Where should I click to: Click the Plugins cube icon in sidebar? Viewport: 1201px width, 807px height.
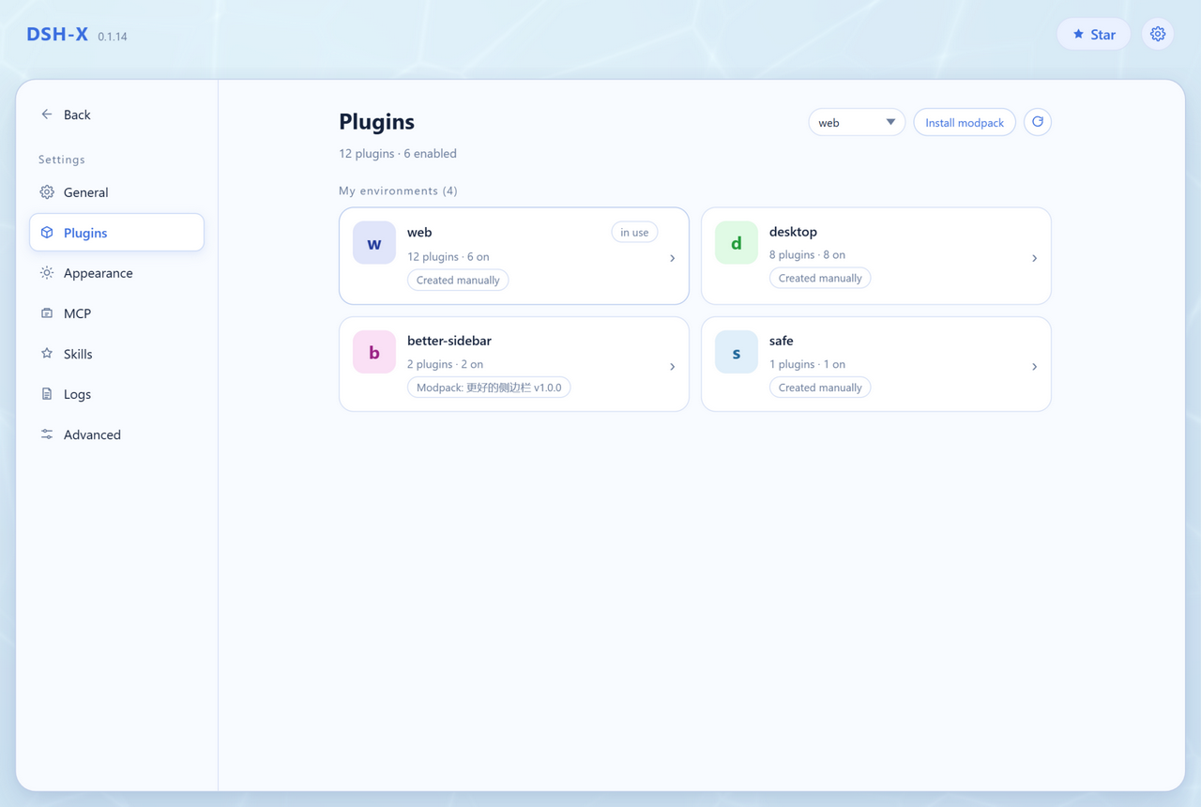point(47,233)
